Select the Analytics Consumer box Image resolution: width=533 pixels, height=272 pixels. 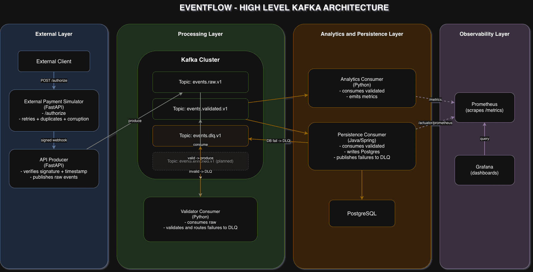[x=362, y=88]
